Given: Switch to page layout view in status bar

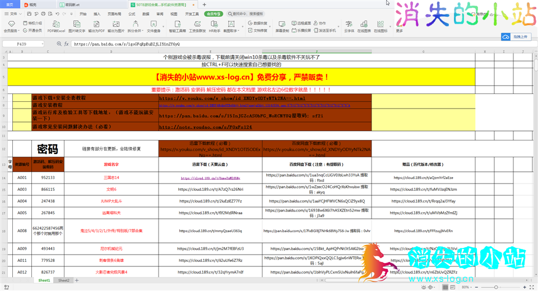Looking at the screenshot, I should point(453,287).
